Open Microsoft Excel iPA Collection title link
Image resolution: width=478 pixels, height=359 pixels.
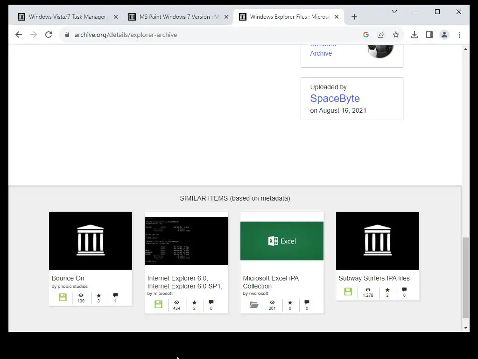click(x=271, y=282)
